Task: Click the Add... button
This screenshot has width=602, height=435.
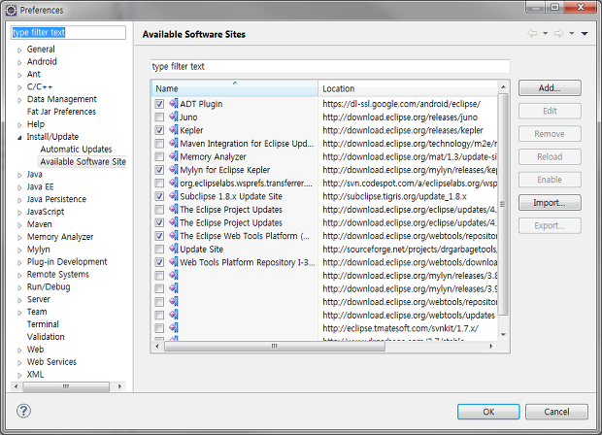Action: 550,88
